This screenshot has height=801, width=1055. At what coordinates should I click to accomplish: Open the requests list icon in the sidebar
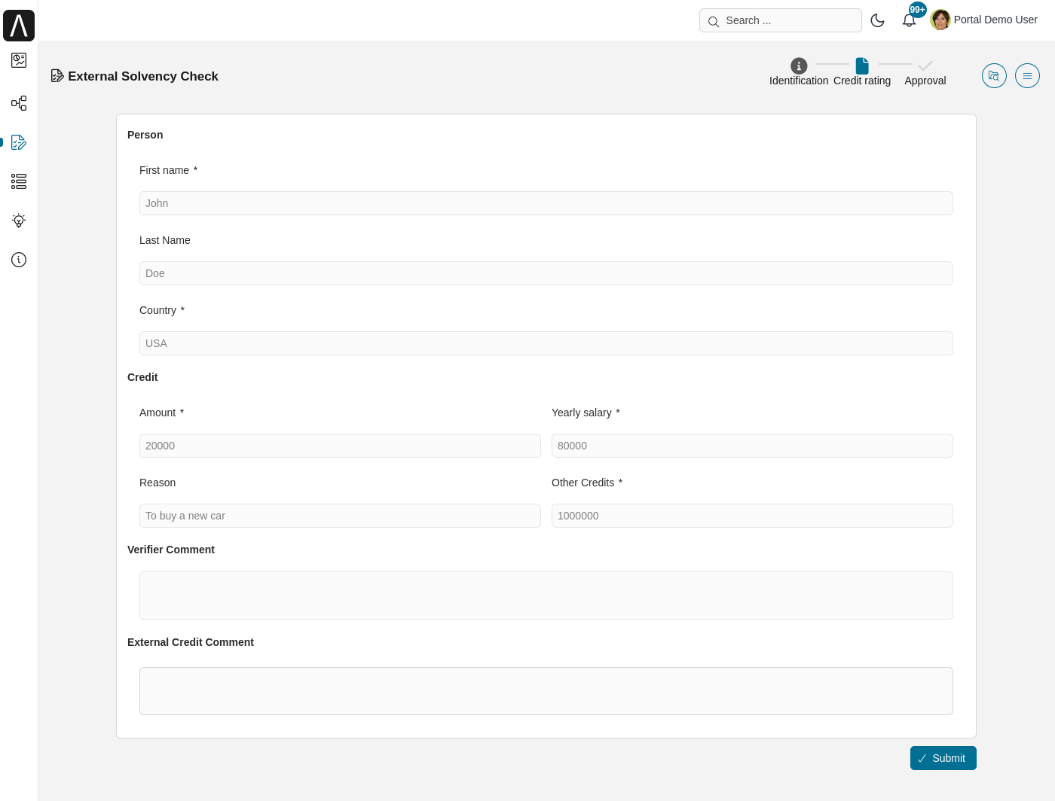click(18, 181)
